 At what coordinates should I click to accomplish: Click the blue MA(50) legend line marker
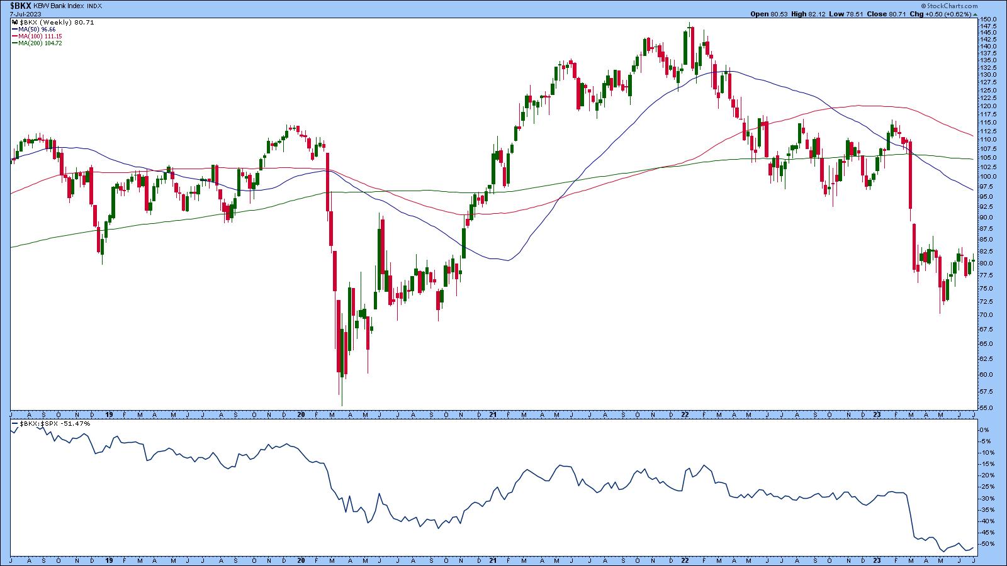click(14, 29)
